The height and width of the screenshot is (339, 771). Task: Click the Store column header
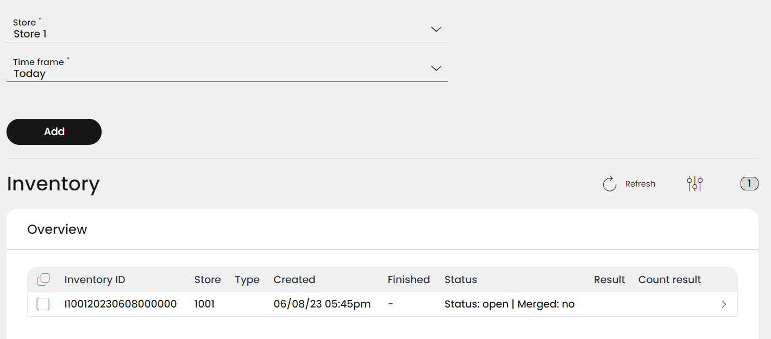tap(208, 280)
